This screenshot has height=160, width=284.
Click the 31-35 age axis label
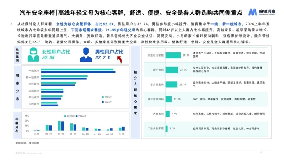[73, 134]
